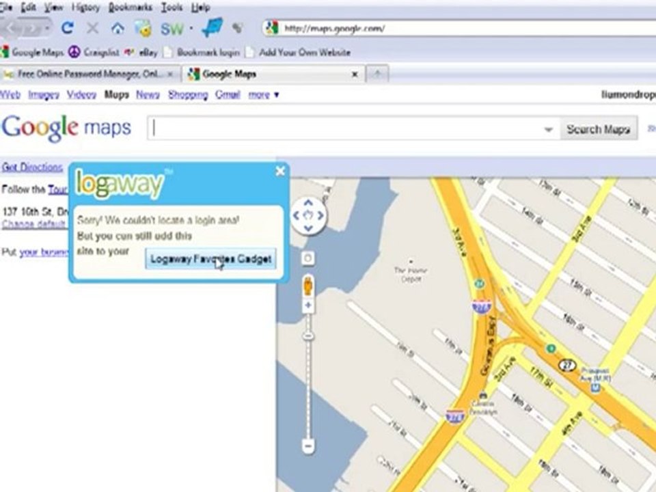Open the Bookmarks menu

pyautogui.click(x=130, y=7)
